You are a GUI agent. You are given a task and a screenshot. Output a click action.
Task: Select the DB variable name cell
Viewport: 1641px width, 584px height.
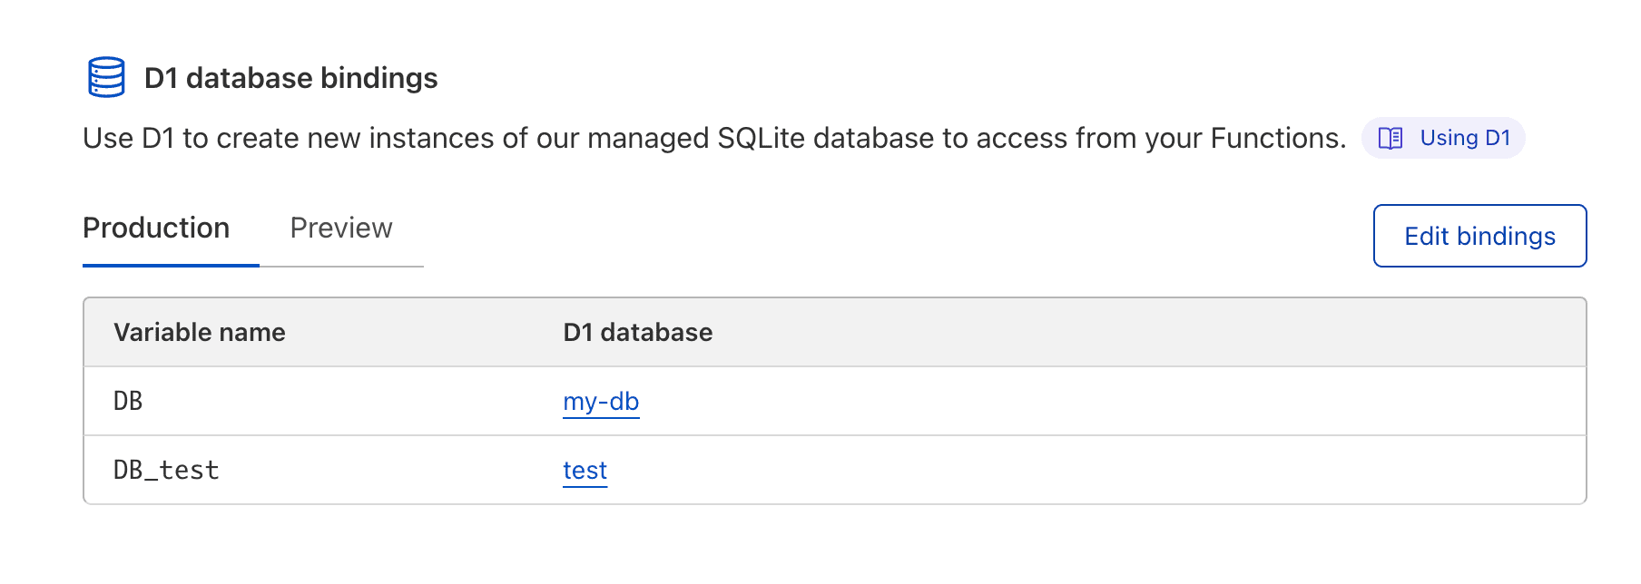(128, 401)
